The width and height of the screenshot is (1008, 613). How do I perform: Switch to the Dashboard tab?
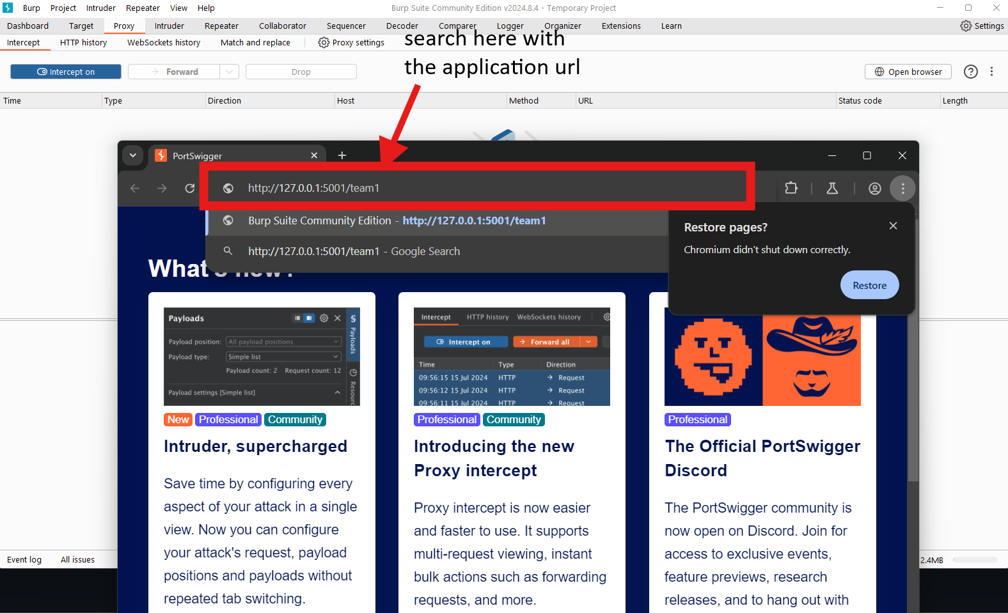(x=28, y=26)
